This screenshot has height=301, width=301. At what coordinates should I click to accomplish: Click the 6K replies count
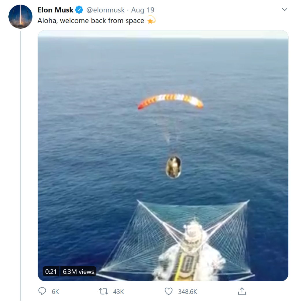(x=55, y=292)
